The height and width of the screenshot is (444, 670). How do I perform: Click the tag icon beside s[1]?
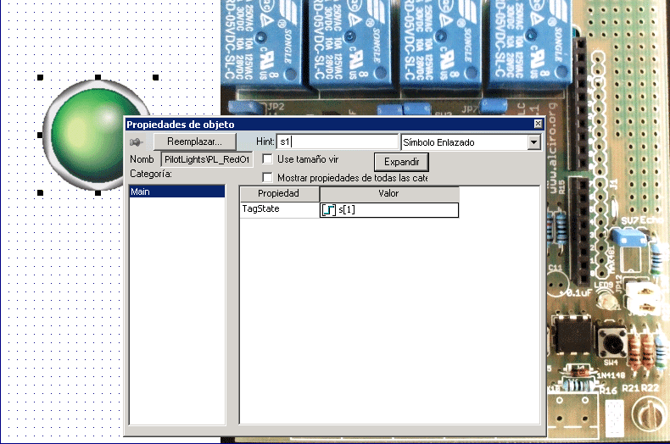328,209
